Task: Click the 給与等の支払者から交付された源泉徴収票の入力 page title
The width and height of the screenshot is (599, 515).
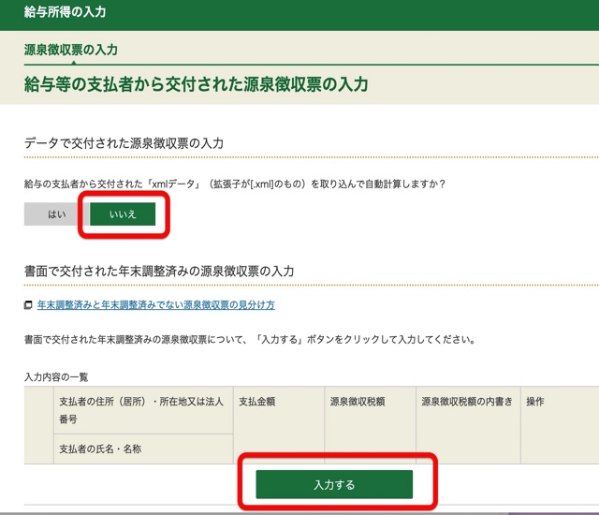Action: click(196, 84)
